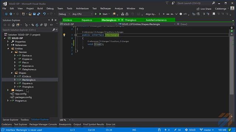Collapse the SOLID-ISP project node

(x=5, y=38)
